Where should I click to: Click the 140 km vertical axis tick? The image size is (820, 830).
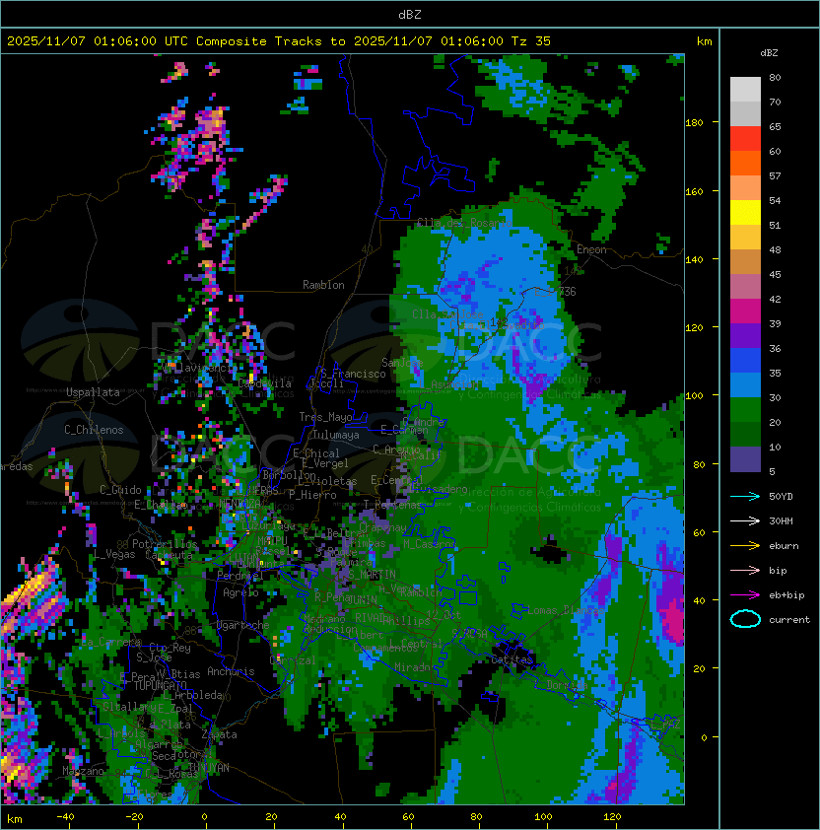point(694,260)
